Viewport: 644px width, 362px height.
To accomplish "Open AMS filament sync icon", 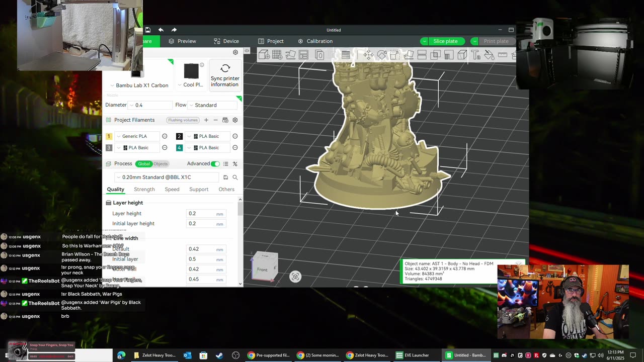I will tap(225, 120).
